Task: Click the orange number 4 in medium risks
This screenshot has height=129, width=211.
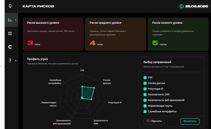Action: click(x=93, y=43)
